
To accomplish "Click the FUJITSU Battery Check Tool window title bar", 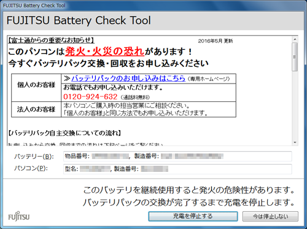I will coord(153,6).
